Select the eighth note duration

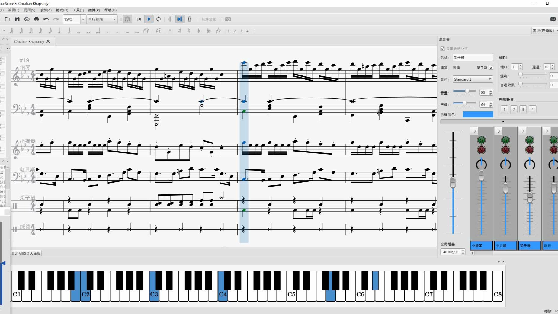click(x=50, y=30)
